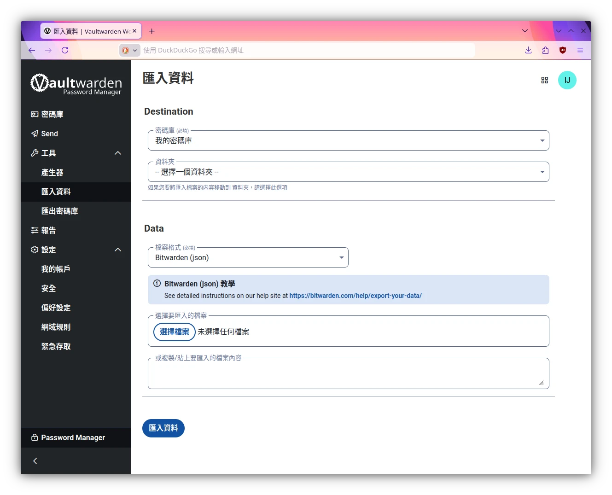The image size is (612, 495).
Task: Click the 設定 gear icon
Action: [35, 250]
